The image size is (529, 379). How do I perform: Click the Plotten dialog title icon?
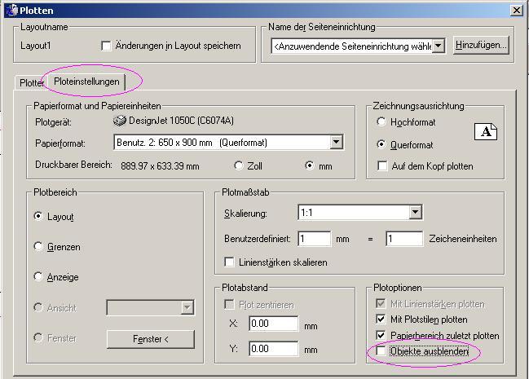coord(11,10)
